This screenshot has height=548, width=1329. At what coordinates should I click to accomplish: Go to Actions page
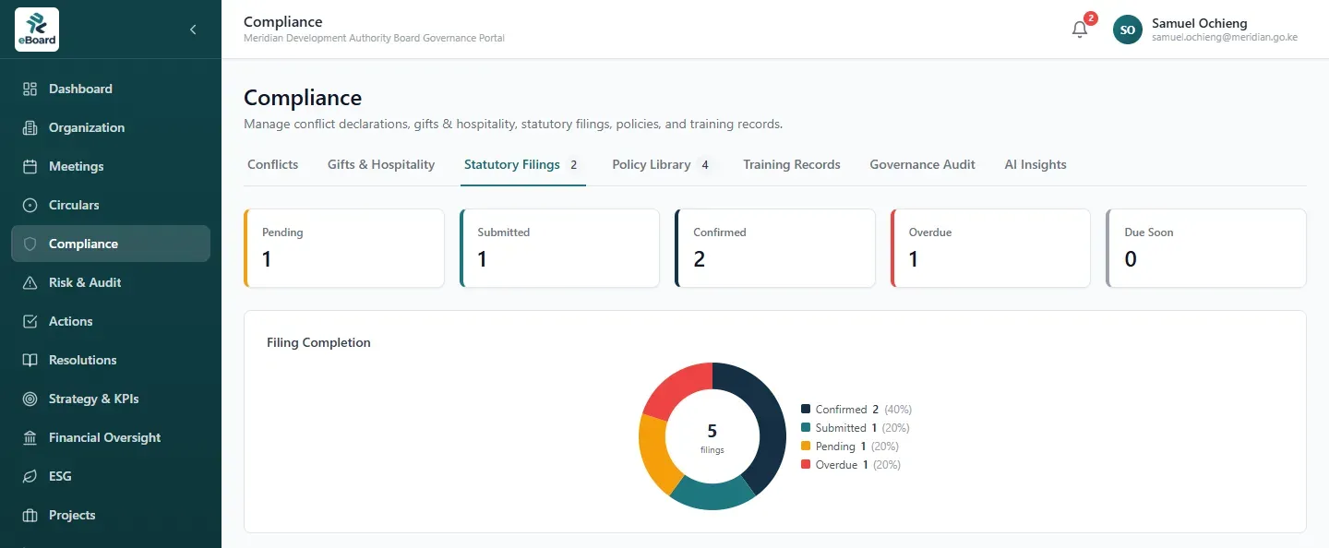111,321
